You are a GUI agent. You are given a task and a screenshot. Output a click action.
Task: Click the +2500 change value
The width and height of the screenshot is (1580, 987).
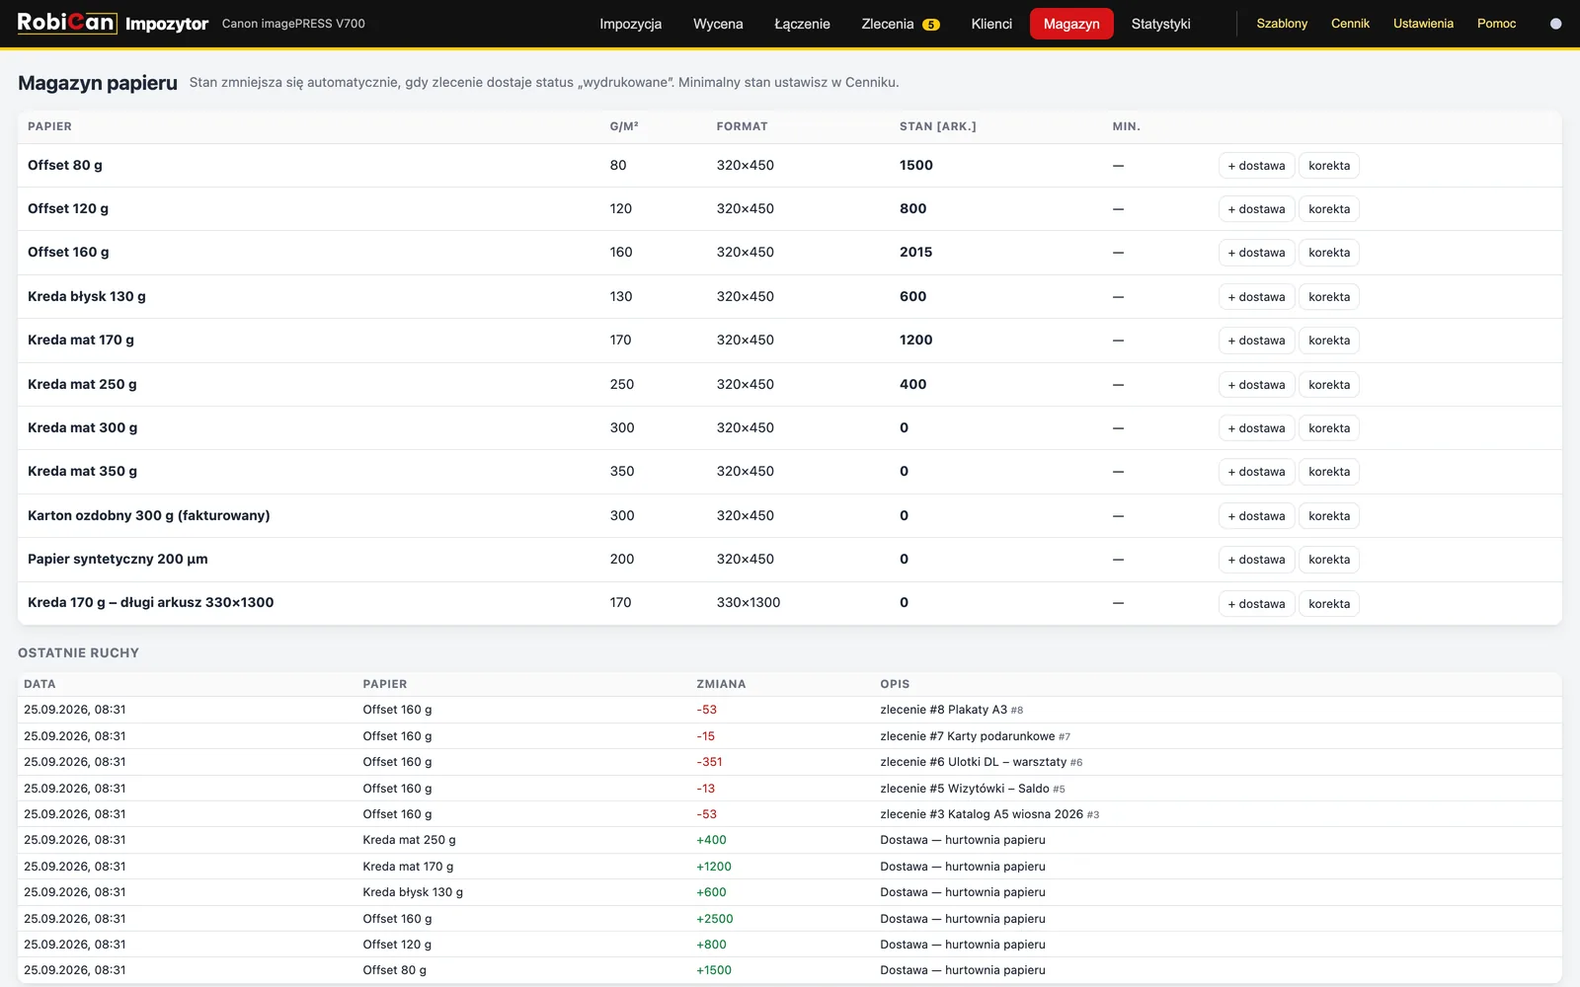[714, 919]
